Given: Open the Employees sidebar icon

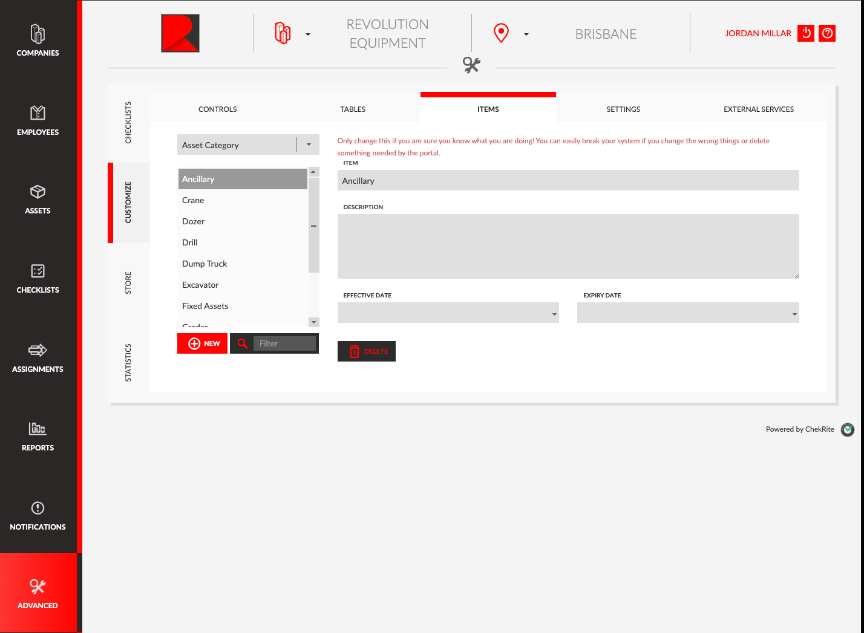Looking at the screenshot, I should pyautogui.click(x=38, y=112).
